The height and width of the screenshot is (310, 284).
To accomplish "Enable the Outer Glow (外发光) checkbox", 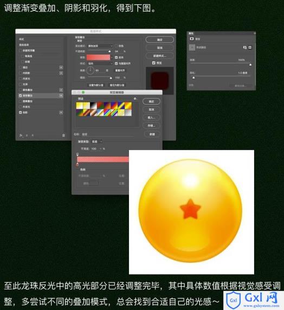I will (x=21, y=107).
